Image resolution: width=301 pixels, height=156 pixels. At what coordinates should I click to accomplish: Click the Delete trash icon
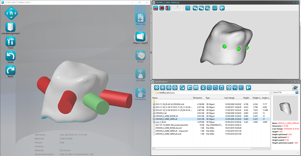tap(221, 88)
